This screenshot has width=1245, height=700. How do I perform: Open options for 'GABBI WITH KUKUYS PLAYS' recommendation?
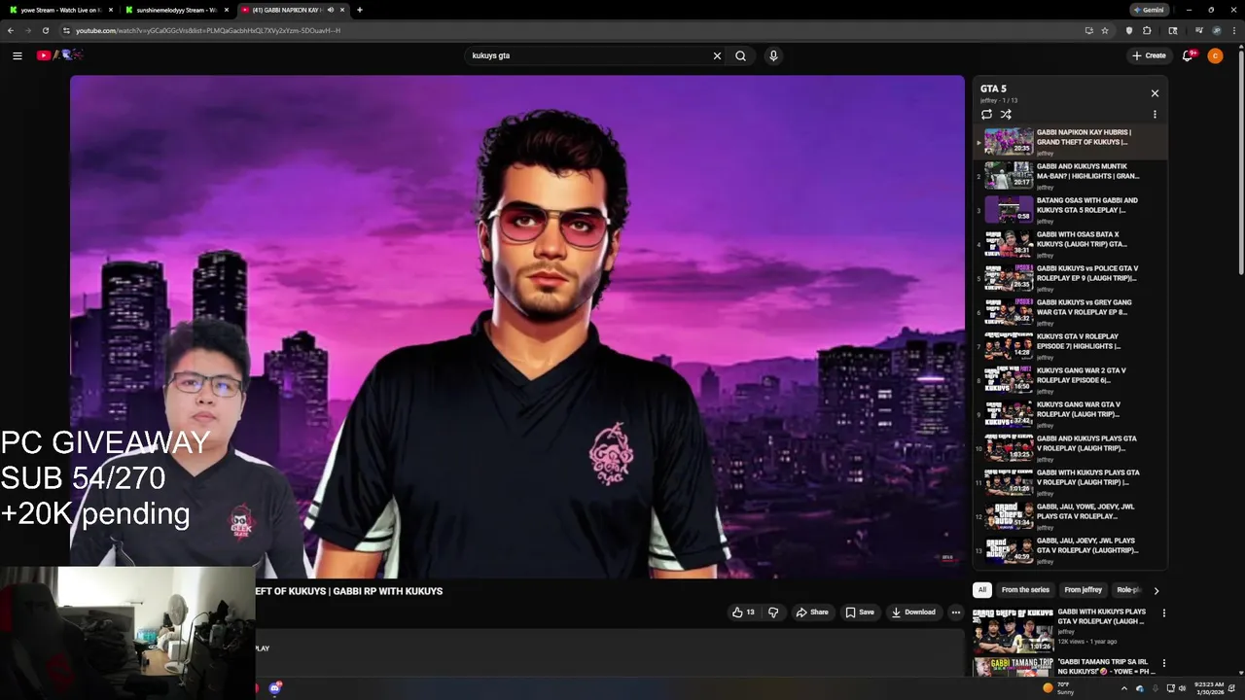coord(1163,613)
